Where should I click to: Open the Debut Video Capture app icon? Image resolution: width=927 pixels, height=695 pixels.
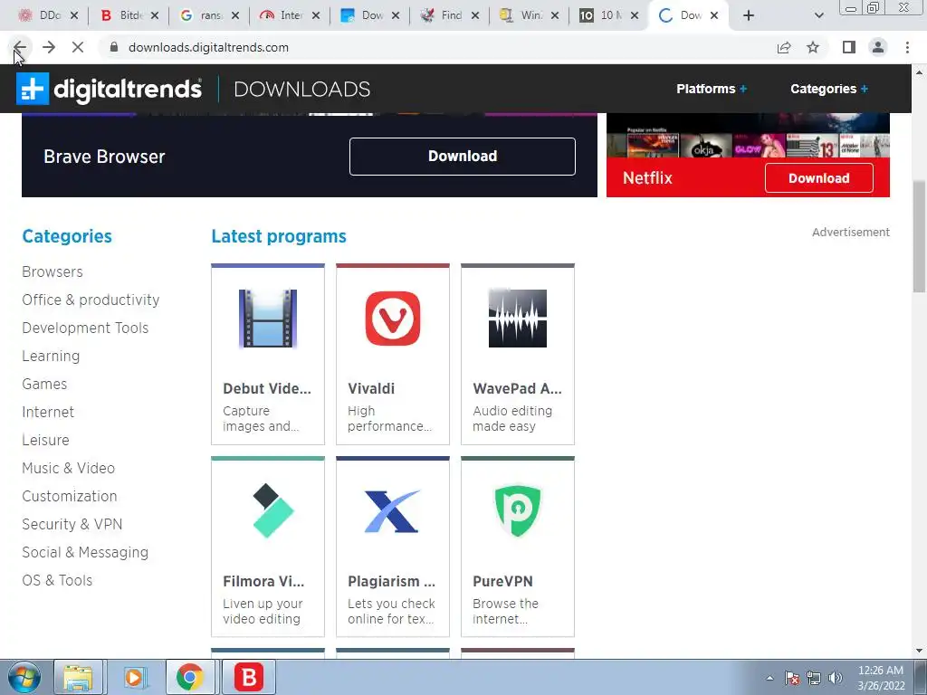point(268,319)
